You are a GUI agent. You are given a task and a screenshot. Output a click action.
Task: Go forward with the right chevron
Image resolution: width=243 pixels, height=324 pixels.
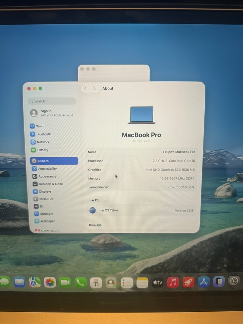coord(94,89)
